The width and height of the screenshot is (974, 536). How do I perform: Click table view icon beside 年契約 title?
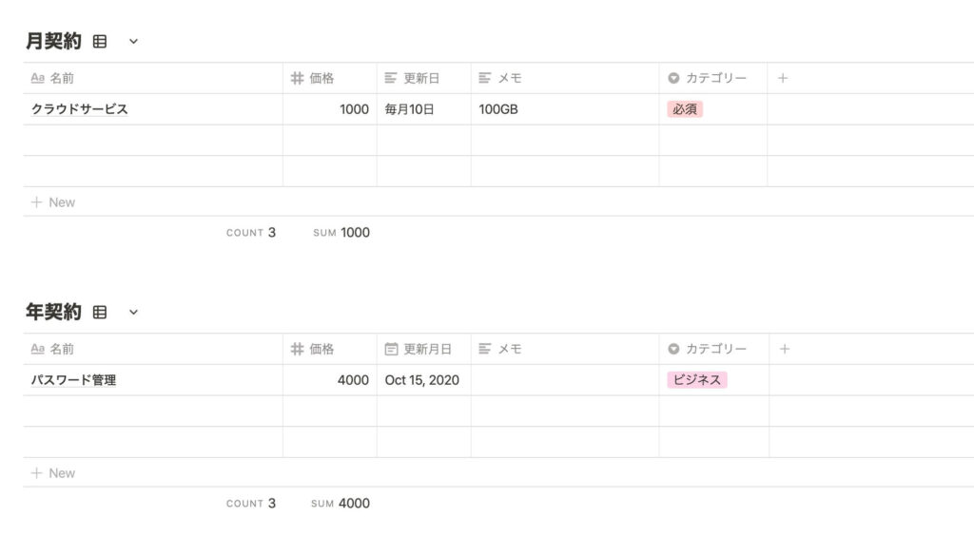pos(99,312)
